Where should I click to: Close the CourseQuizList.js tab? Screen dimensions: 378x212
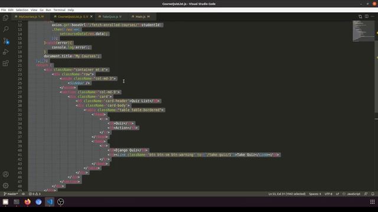(92, 16)
